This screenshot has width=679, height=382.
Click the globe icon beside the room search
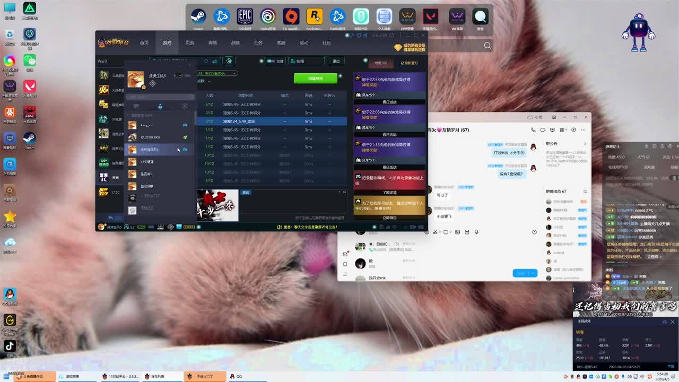[229, 61]
